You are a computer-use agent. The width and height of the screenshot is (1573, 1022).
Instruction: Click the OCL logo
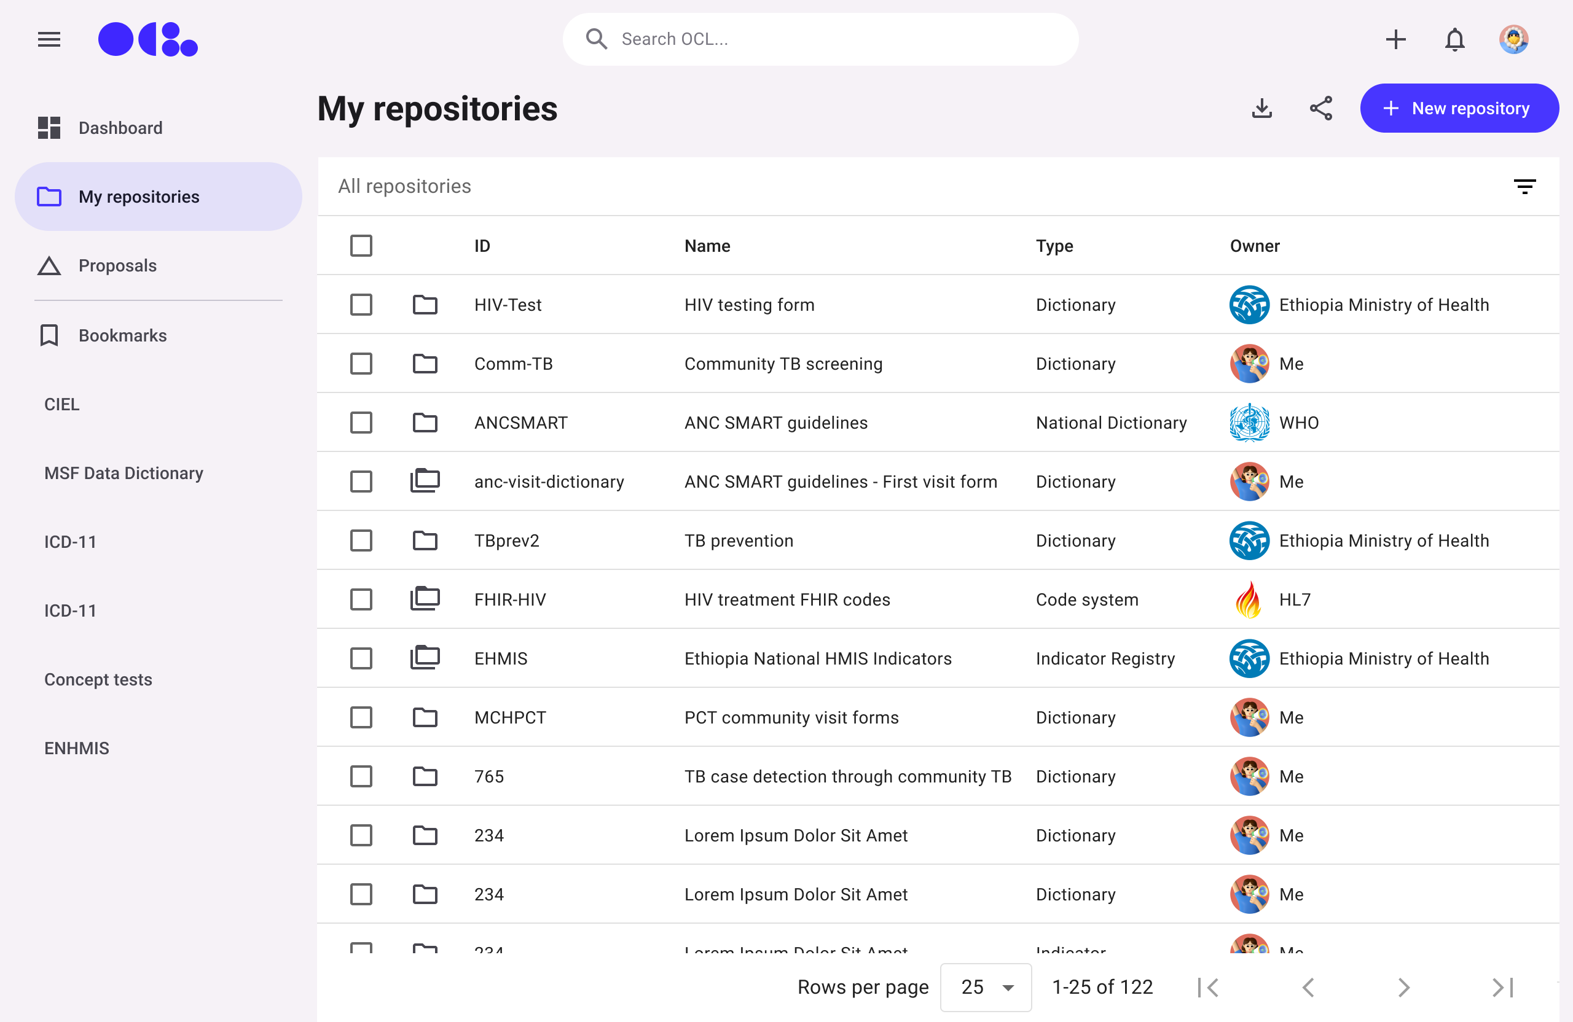[x=147, y=40]
